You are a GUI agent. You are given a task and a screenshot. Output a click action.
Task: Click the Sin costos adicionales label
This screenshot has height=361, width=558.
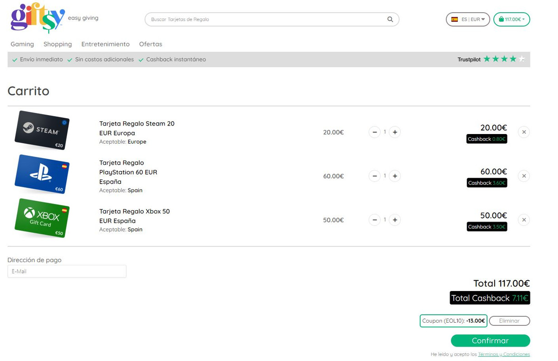click(x=104, y=60)
